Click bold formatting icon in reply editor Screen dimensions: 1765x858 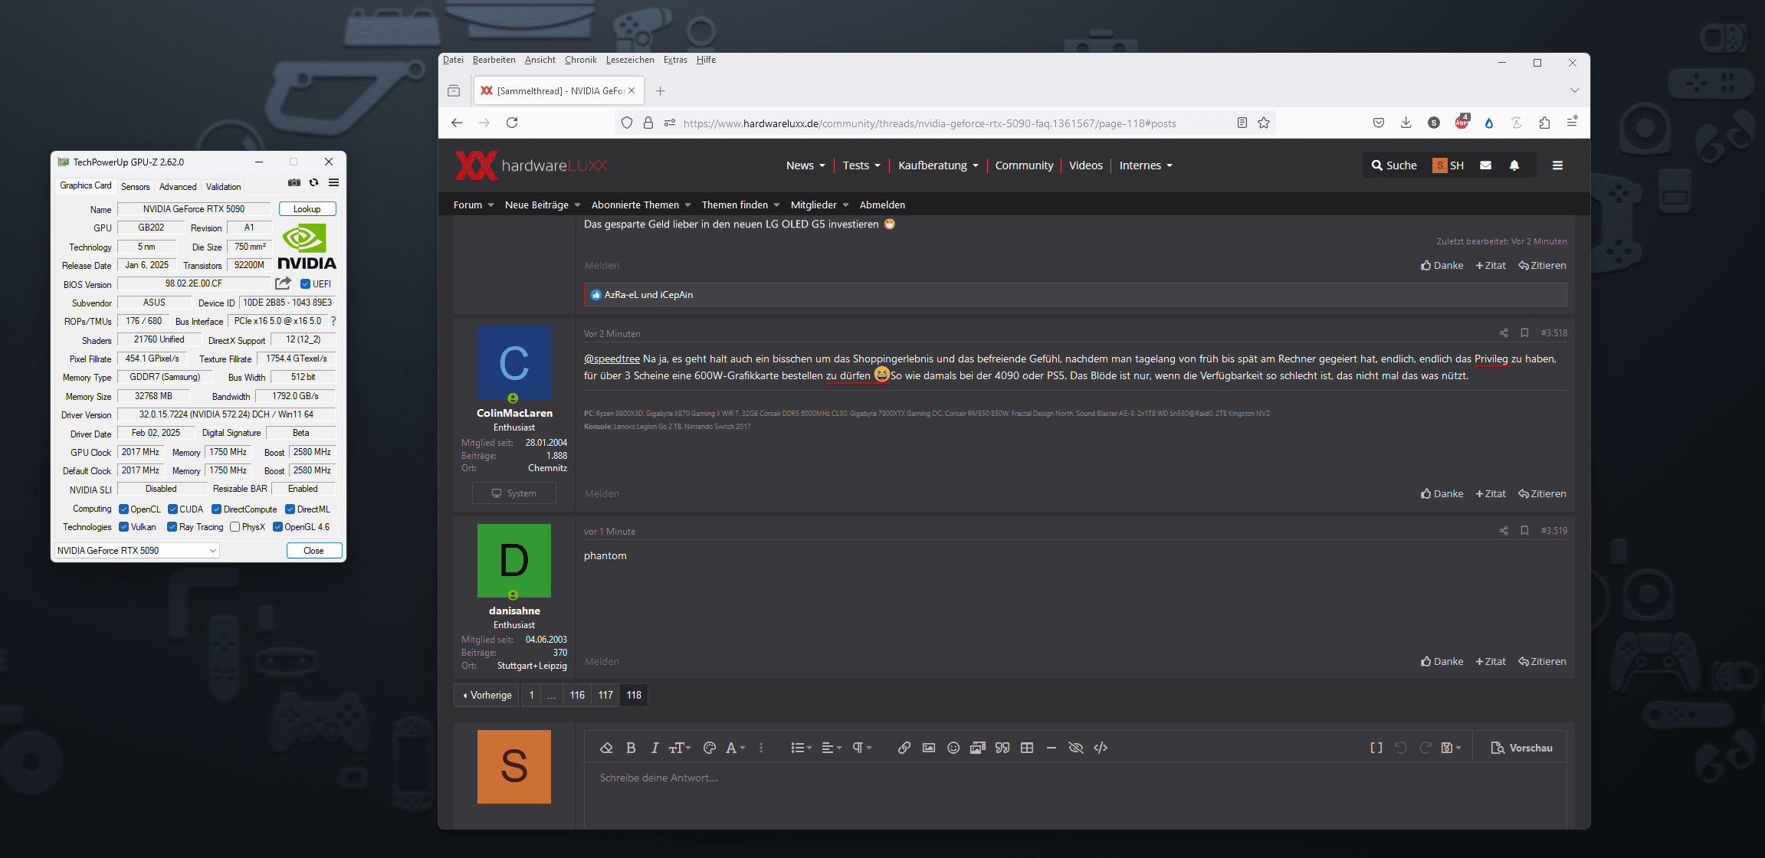(x=631, y=748)
